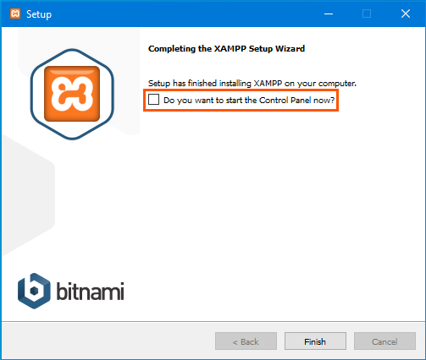Click the Bitnami cube logo icon
426x360 pixels.
(x=34, y=291)
